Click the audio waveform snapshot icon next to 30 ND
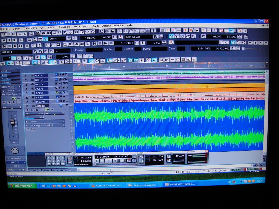The height and width of the screenshot is (209, 279). [46, 39]
